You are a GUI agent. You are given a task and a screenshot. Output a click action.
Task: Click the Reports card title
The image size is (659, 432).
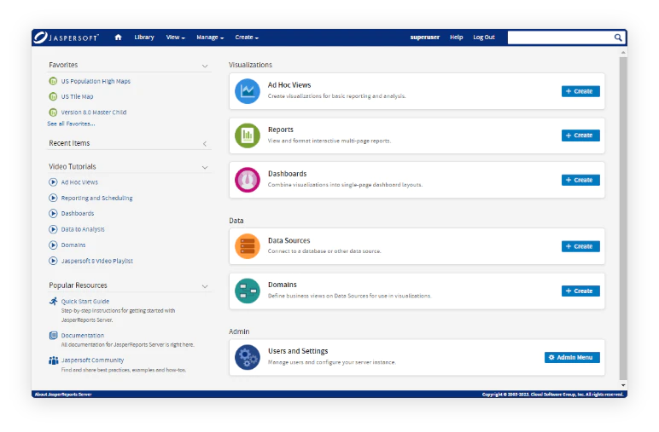click(281, 130)
